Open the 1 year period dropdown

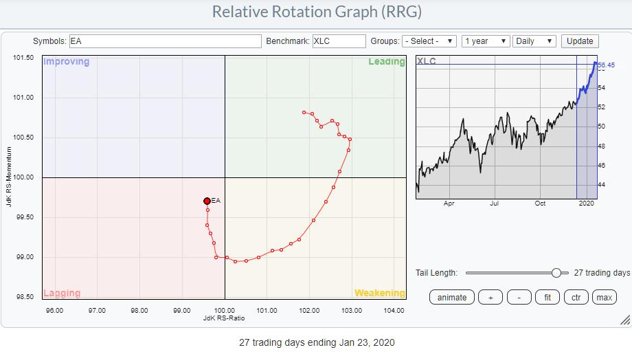click(x=486, y=41)
